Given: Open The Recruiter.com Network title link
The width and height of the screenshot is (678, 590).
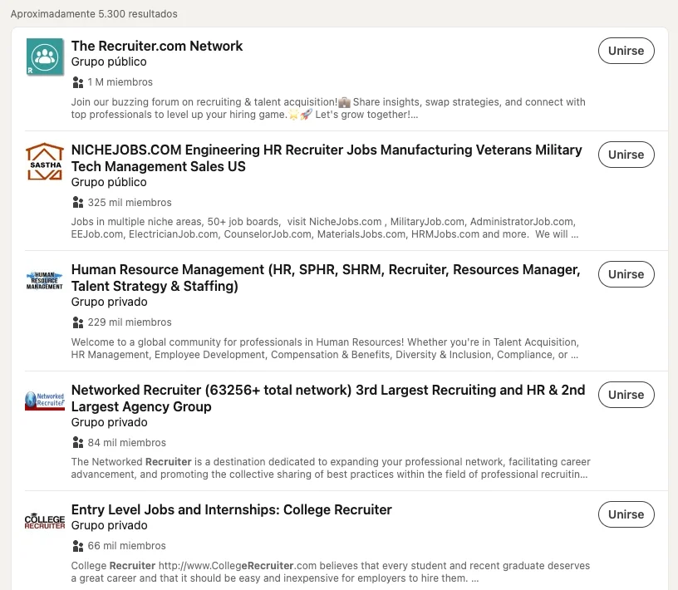Looking at the screenshot, I should 157,46.
